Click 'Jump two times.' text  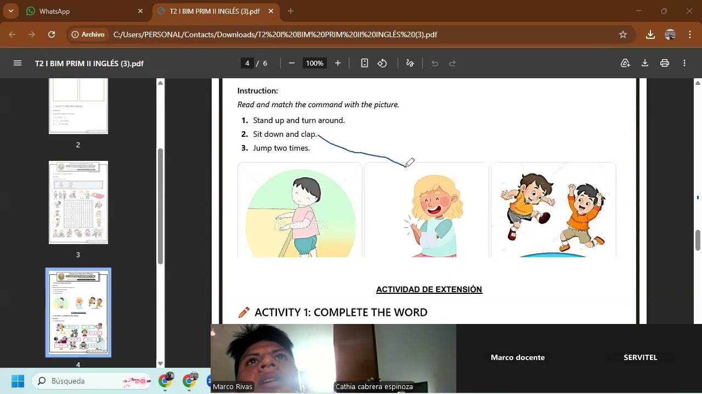point(281,148)
